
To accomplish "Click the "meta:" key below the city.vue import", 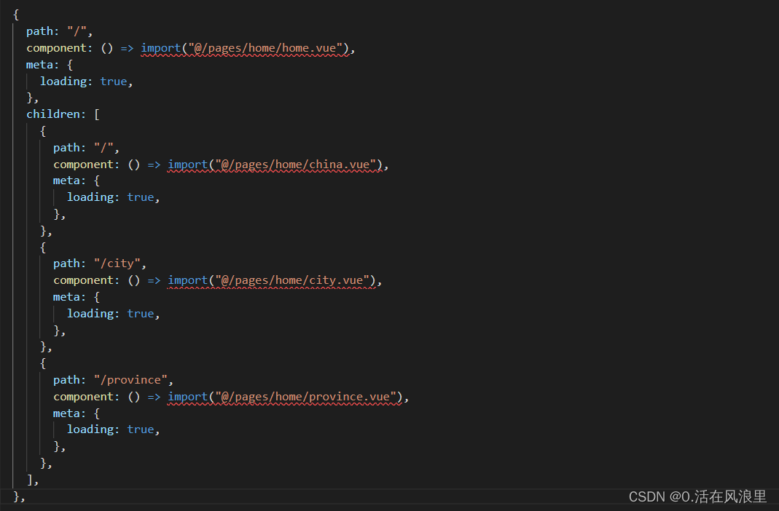I will coord(69,297).
